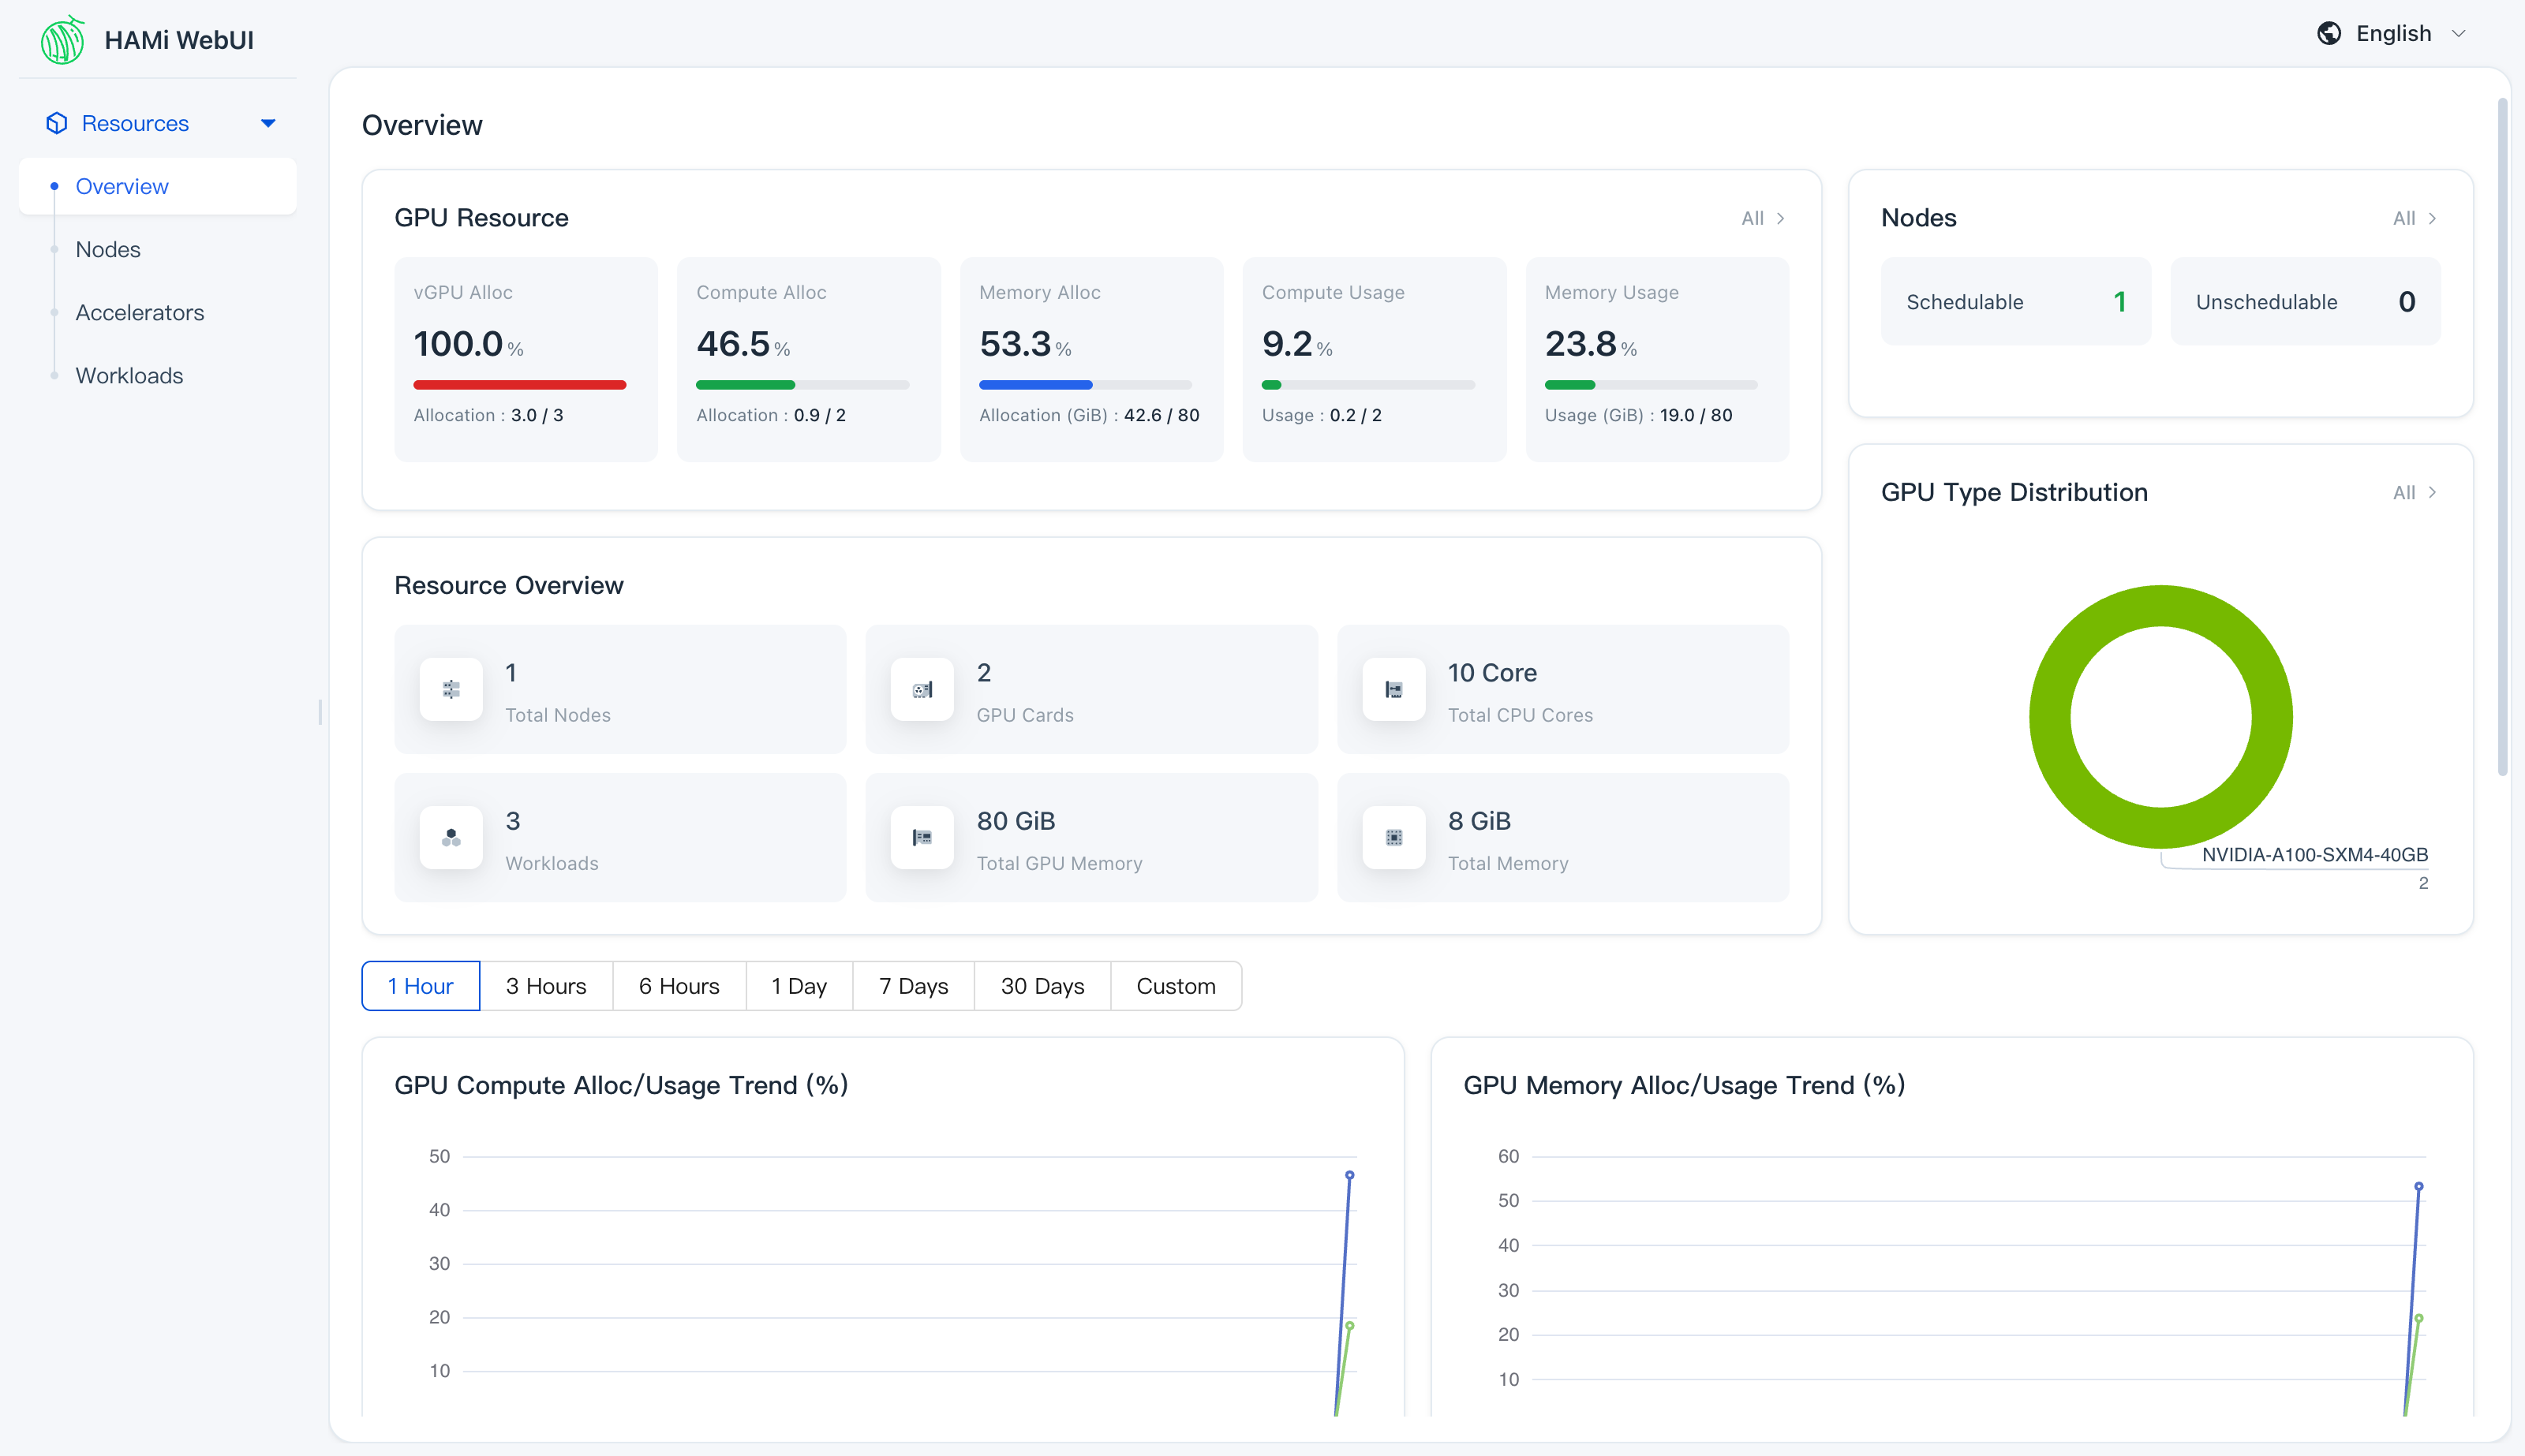Click the GPU Cards card icon
The image size is (2525, 1456).
[x=922, y=689]
